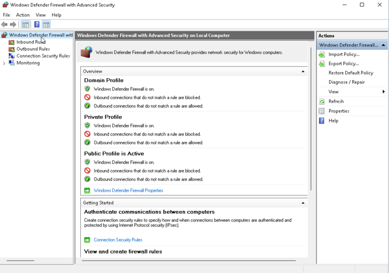The height and width of the screenshot is (273, 389).
Task: Click the Refresh icon in Actions pane
Action: point(322,102)
